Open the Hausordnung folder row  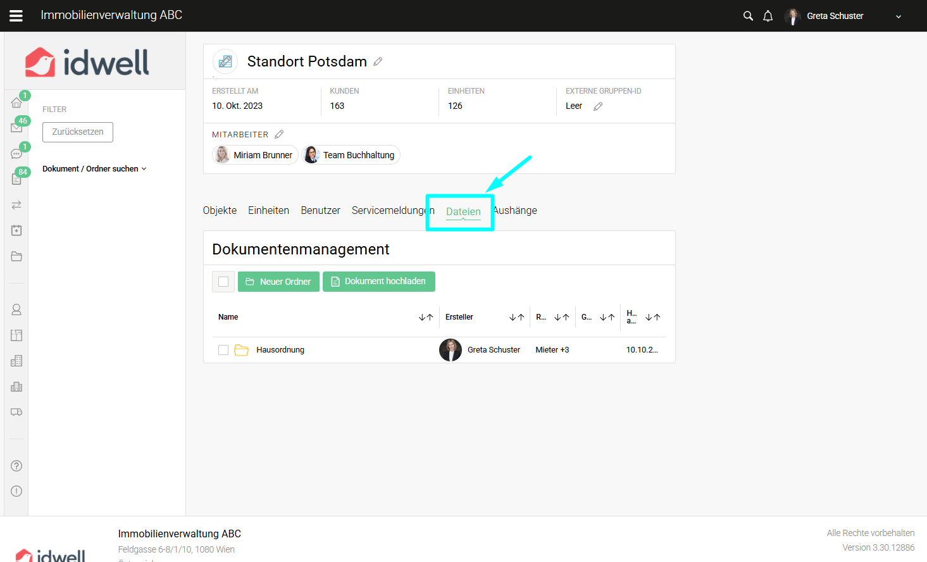[280, 350]
